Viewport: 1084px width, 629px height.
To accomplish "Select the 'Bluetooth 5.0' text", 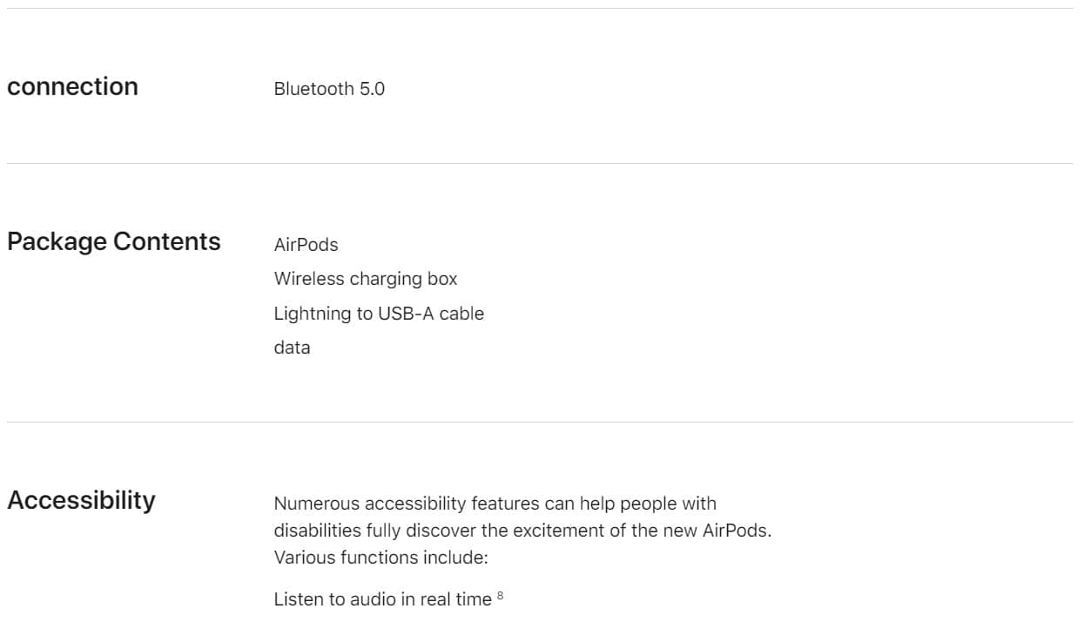I will pos(329,89).
